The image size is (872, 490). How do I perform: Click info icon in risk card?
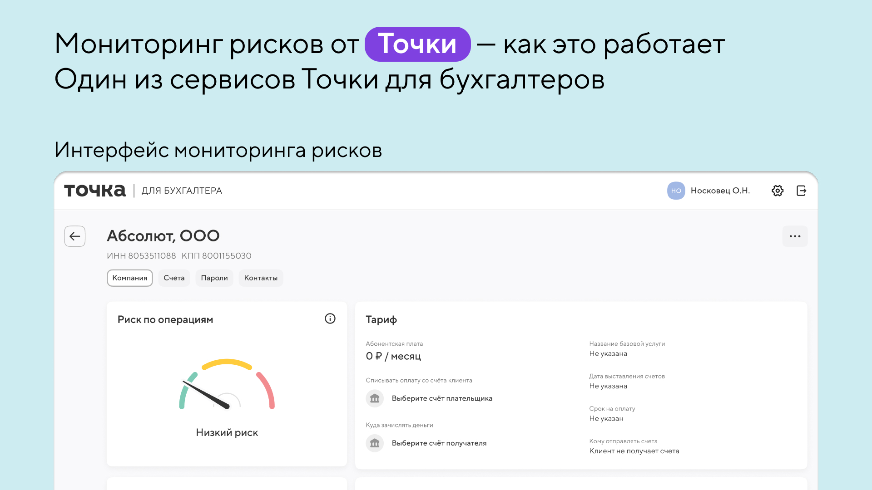point(330,319)
